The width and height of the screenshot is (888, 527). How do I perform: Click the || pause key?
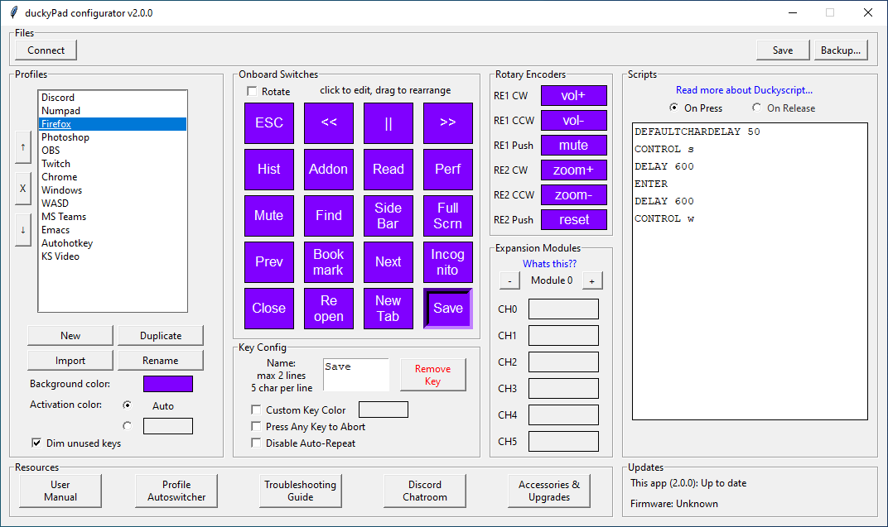(x=388, y=122)
